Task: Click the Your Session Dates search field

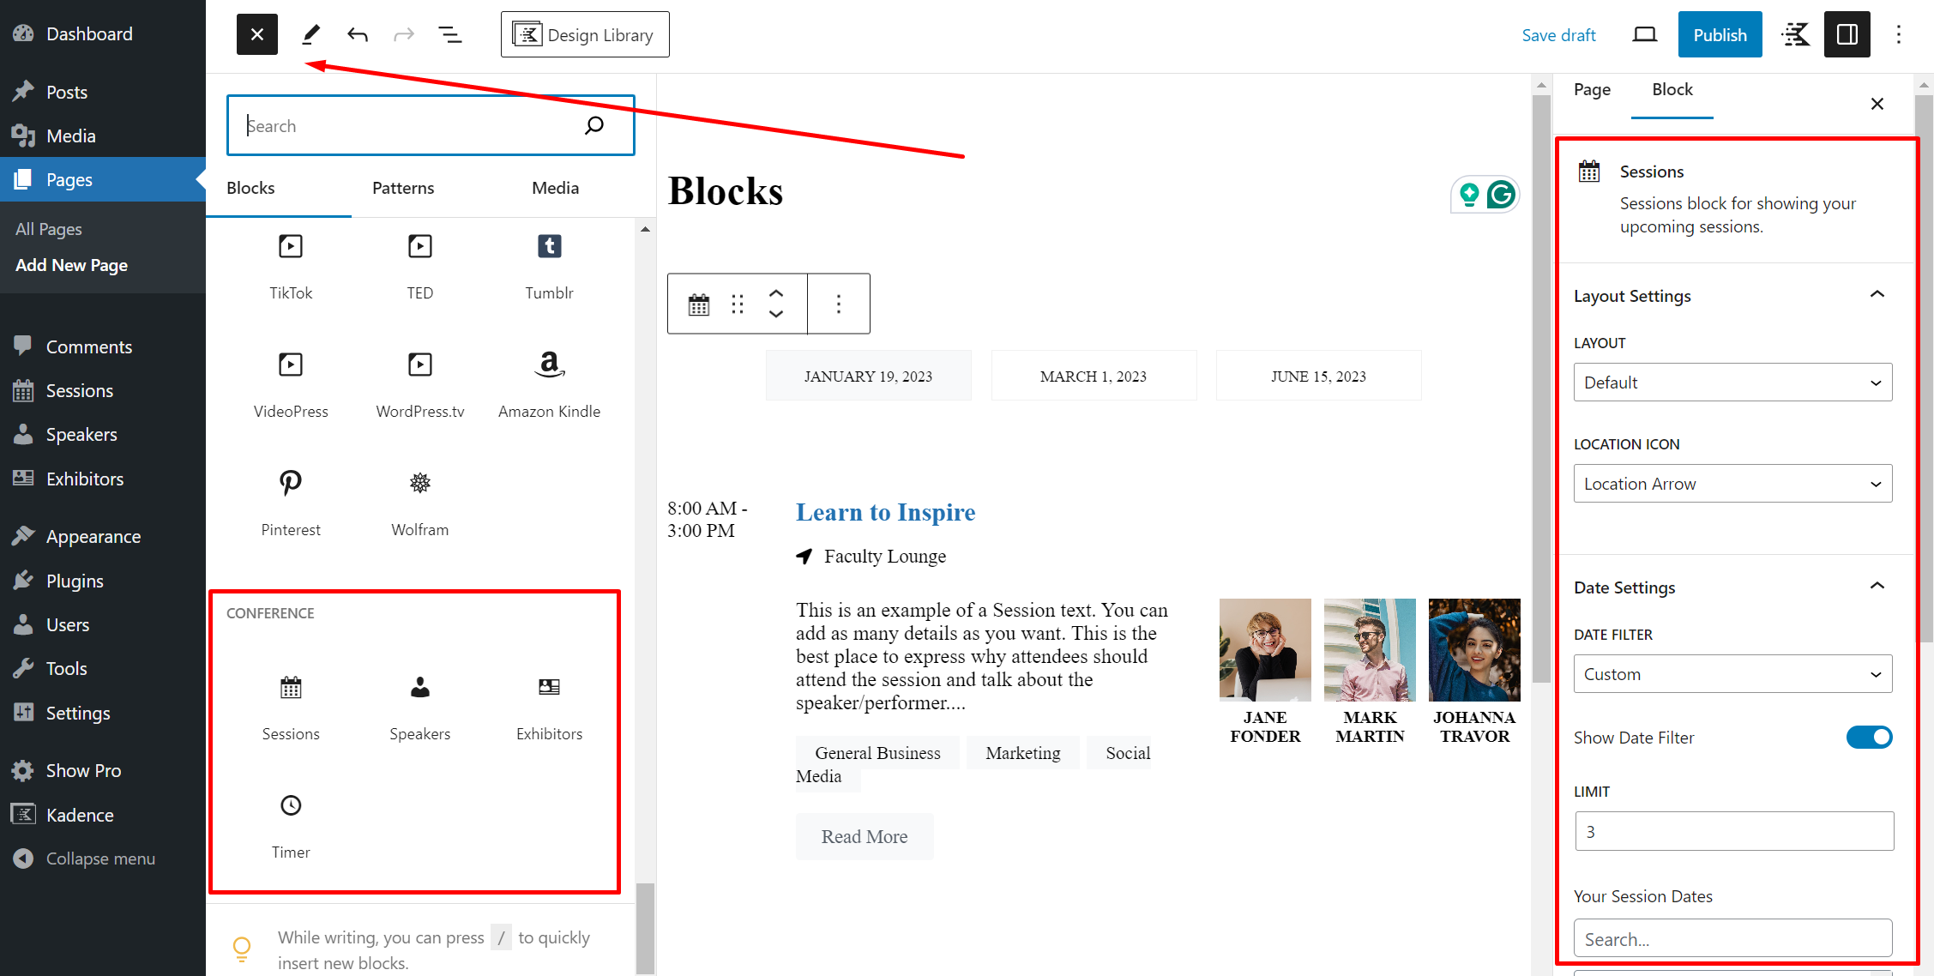Action: point(1732,938)
